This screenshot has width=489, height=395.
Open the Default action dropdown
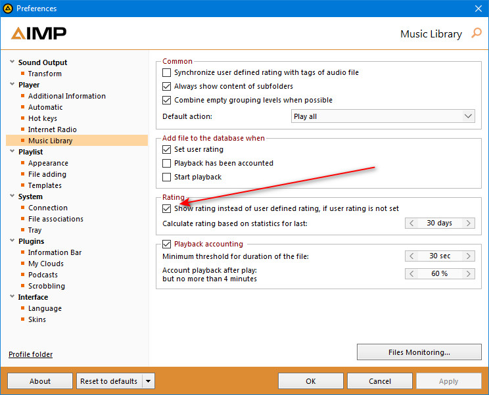coord(383,116)
